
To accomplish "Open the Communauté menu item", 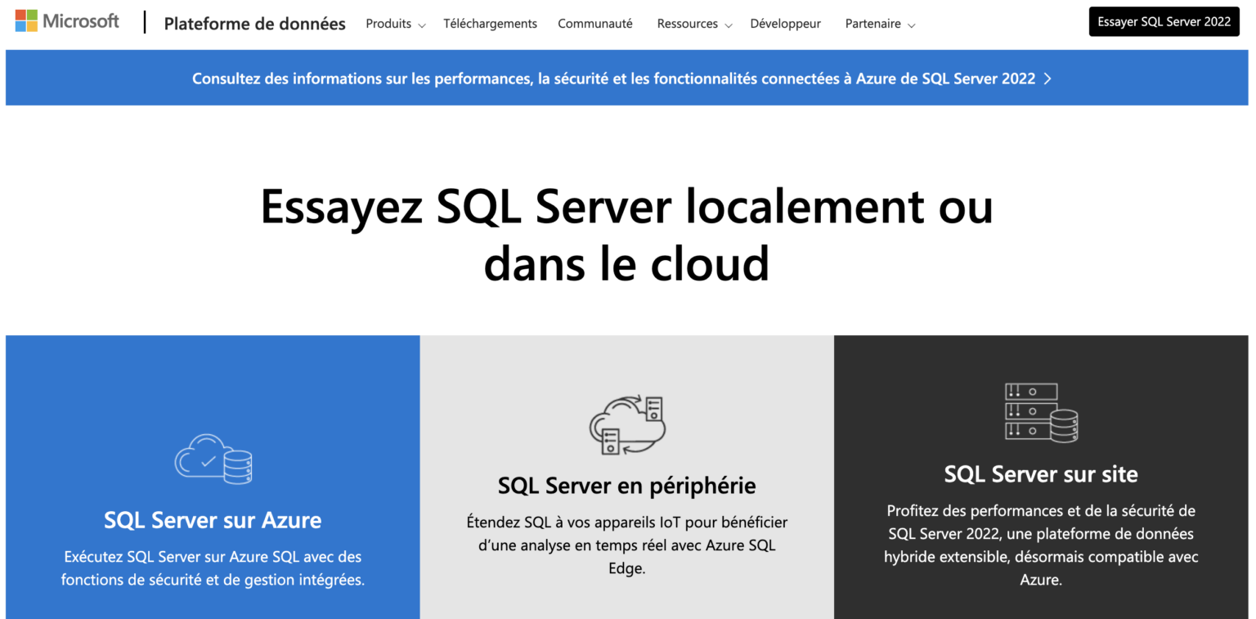I will [x=595, y=24].
